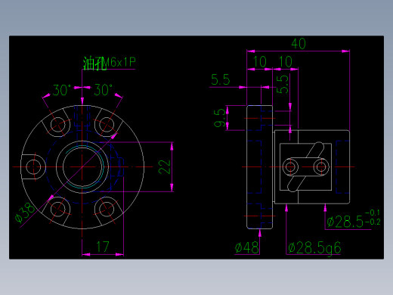Viewport: 393px width, 295px height.
Task: Click the 22 height dimension text
Action: coord(164,167)
